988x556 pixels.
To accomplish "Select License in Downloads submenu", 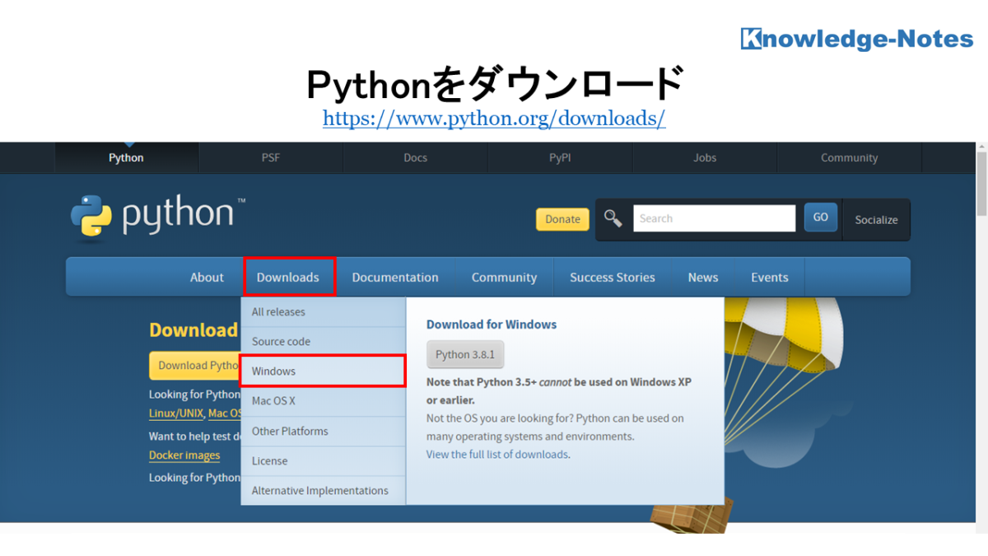I will pyautogui.click(x=323, y=461).
